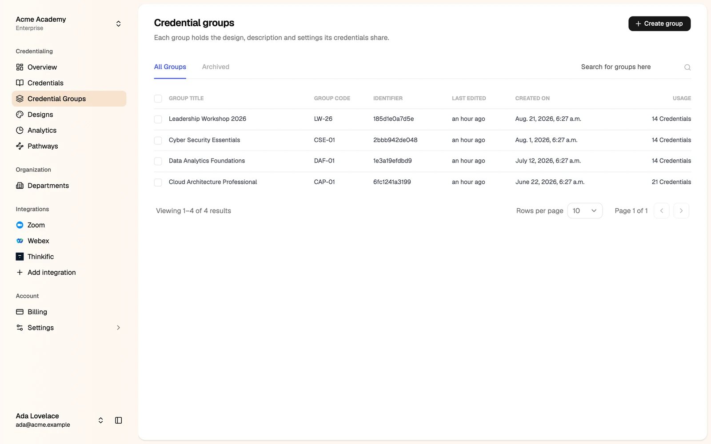
Task: Go to the previous page arrow
Action: click(662, 211)
